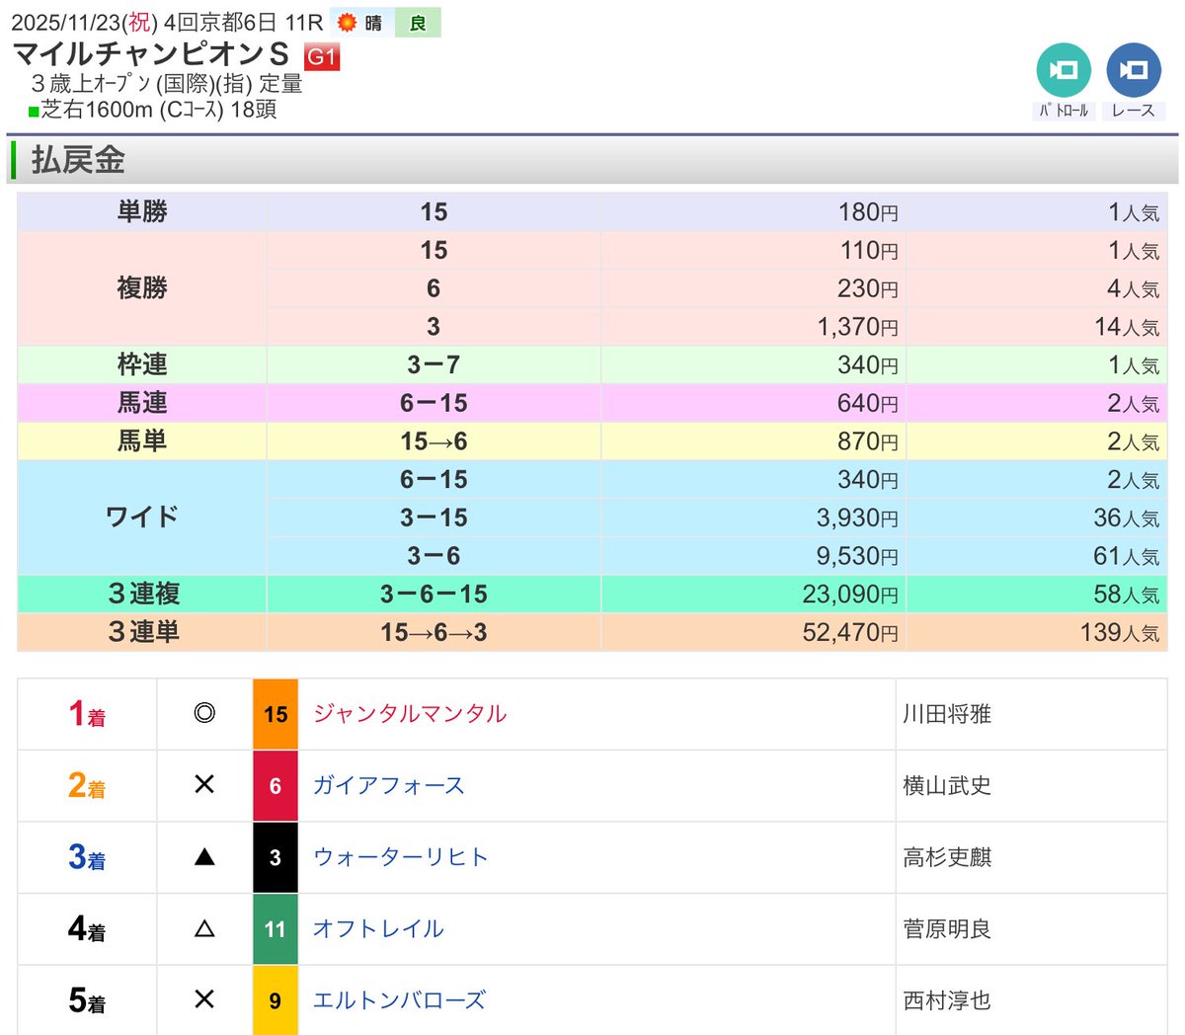Open horse ジャンタルマンタル link
The image size is (1185, 1035).
tap(410, 714)
